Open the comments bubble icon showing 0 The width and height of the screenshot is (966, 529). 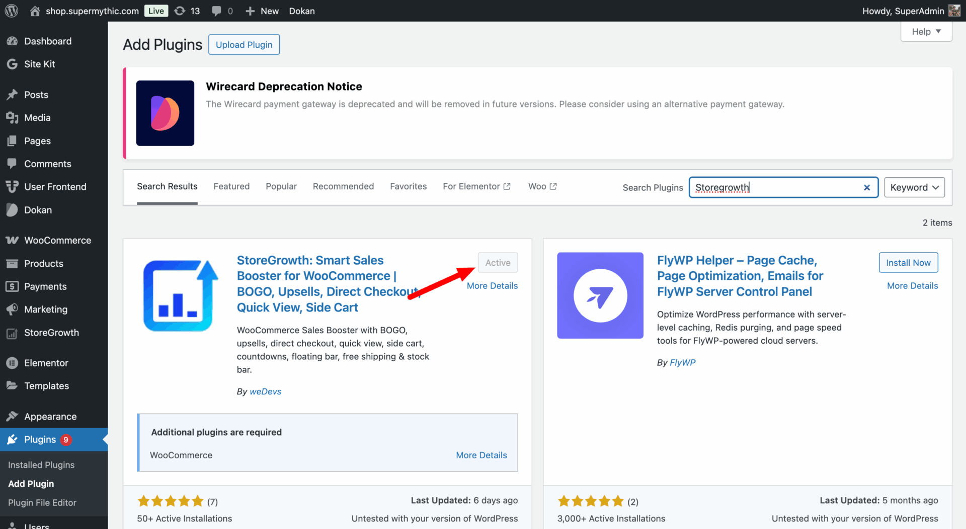click(216, 11)
